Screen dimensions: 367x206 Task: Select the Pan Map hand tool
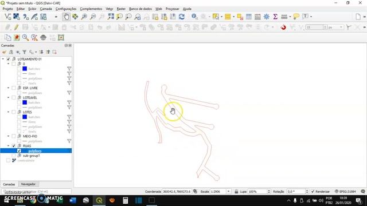pos(67,17)
